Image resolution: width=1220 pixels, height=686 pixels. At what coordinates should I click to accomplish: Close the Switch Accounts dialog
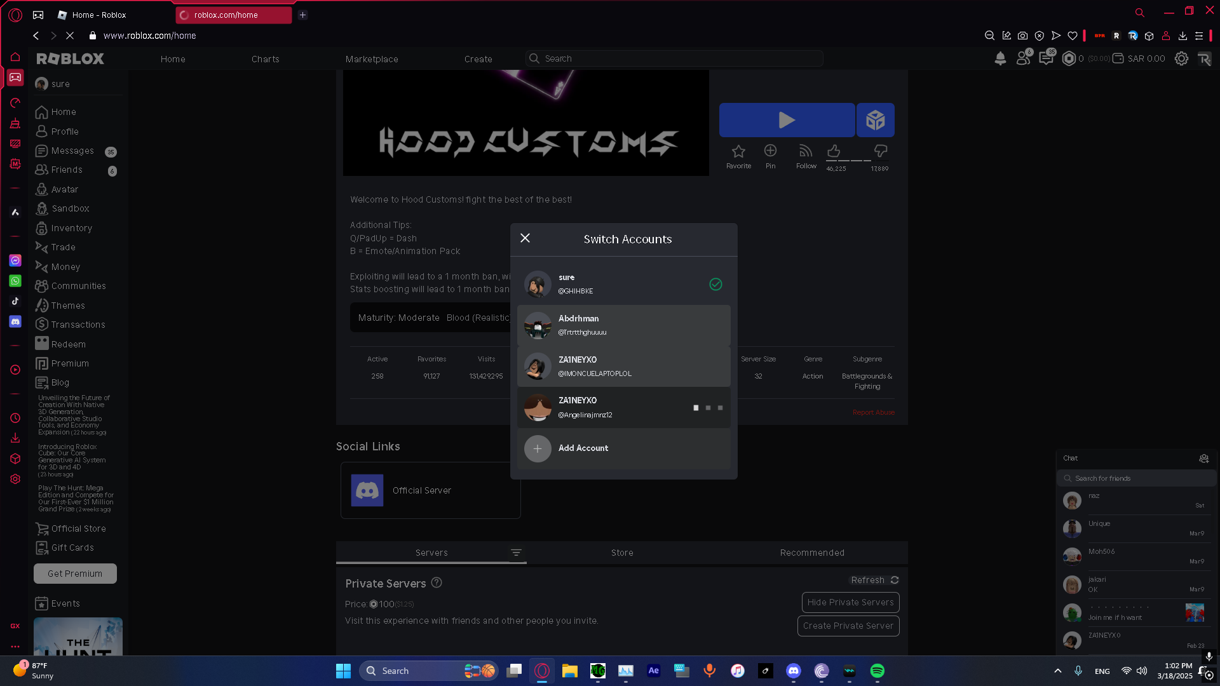[525, 238]
